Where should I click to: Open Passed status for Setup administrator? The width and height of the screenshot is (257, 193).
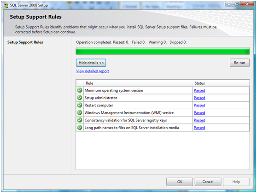tap(199, 98)
